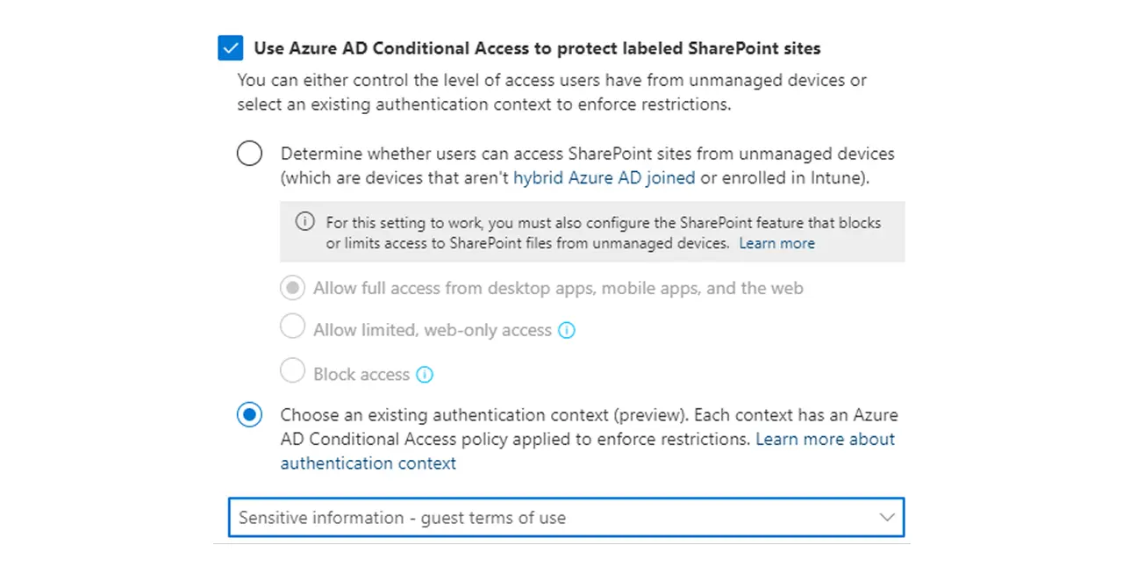Open the 'Sensitive information - guest terms of use' dropdown

pyautogui.click(x=566, y=517)
